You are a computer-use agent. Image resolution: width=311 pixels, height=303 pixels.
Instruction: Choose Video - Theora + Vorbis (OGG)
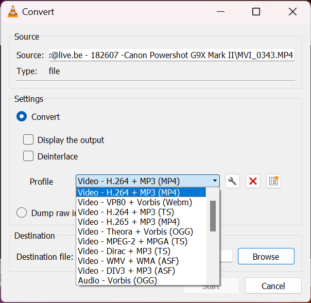coord(141,231)
